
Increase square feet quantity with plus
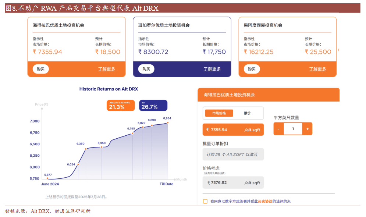[x=307, y=129]
